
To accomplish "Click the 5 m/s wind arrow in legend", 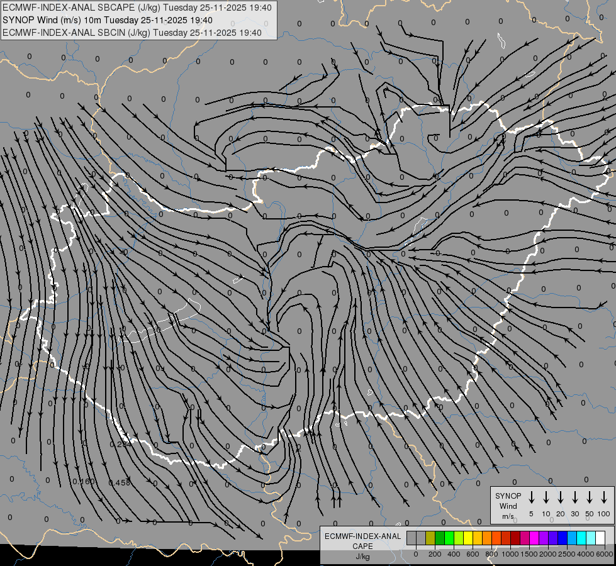I will pyautogui.click(x=531, y=497).
